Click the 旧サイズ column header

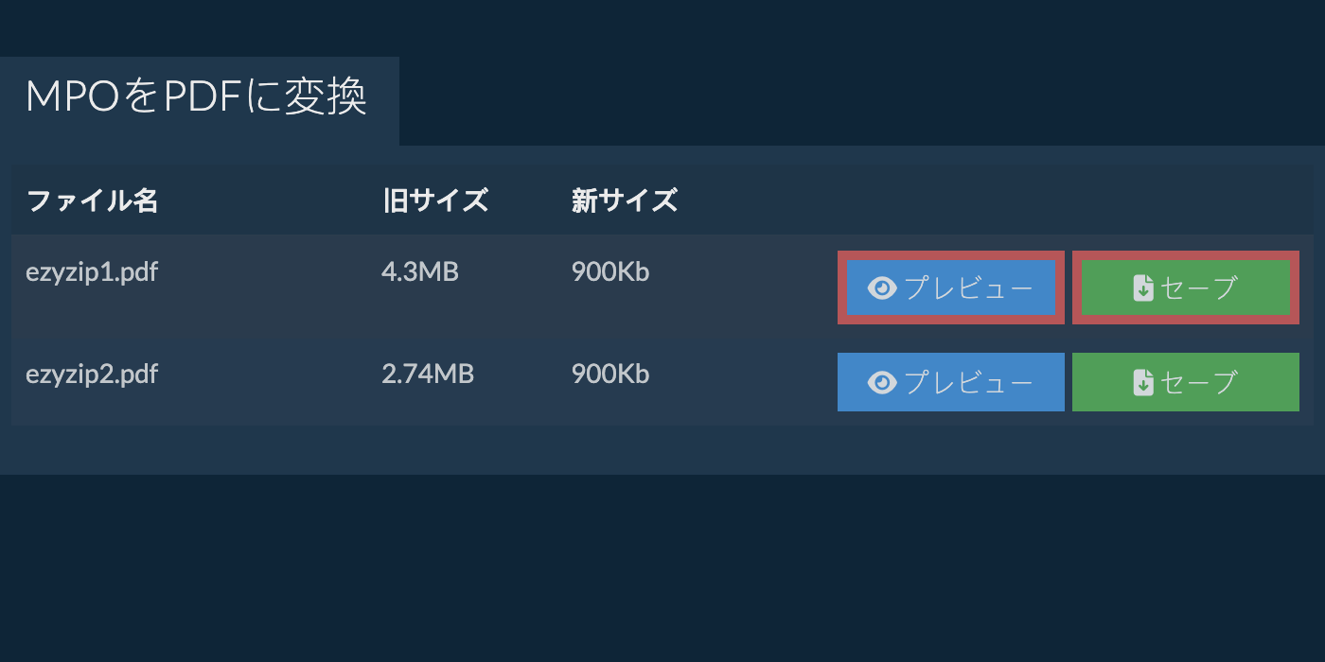coord(434,200)
